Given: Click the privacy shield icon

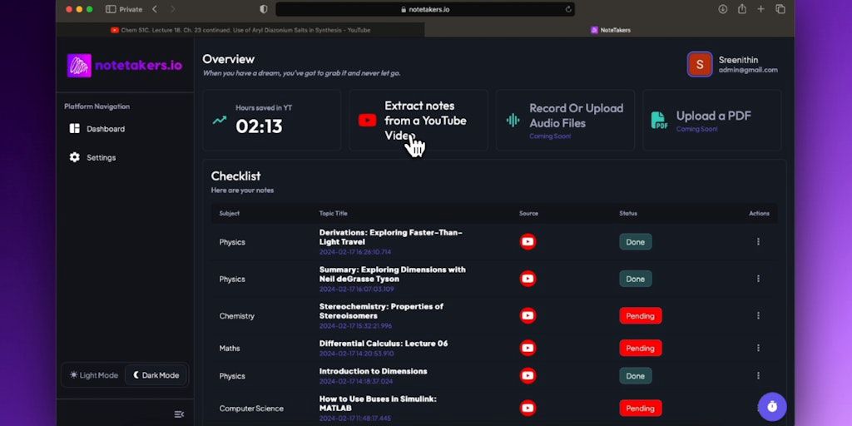Looking at the screenshot, I should 264,9.
